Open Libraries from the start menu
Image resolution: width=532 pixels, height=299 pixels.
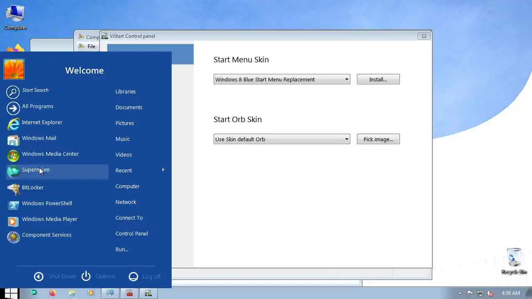pos(126,91)
